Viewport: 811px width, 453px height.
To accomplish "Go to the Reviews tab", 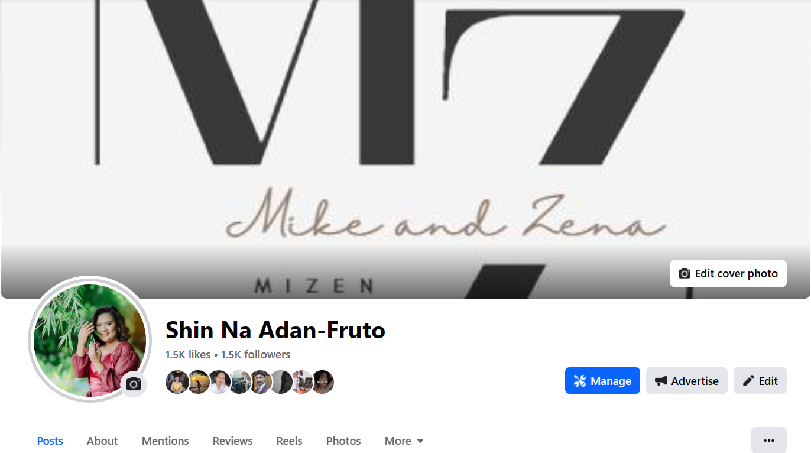I will pos(233,441).
